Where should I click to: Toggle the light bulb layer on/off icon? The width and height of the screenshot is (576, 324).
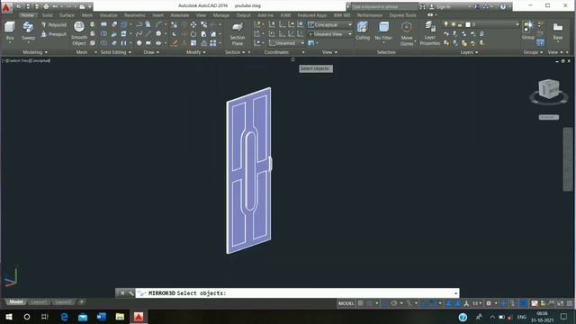click(x=446, y=24)
